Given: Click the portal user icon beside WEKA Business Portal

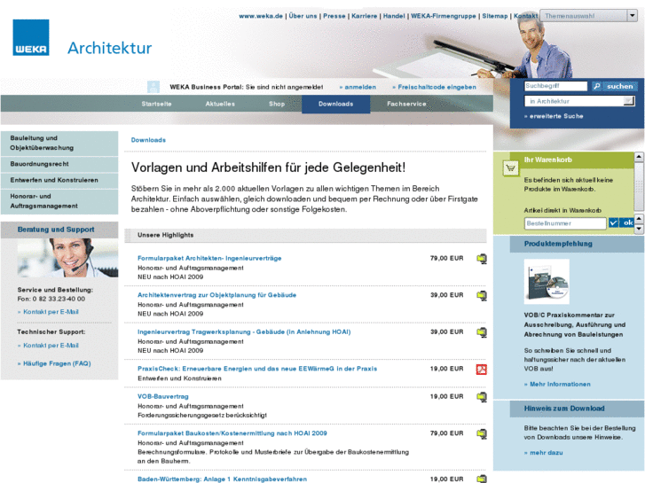Looking at the screenshot, I should (153, 87).
